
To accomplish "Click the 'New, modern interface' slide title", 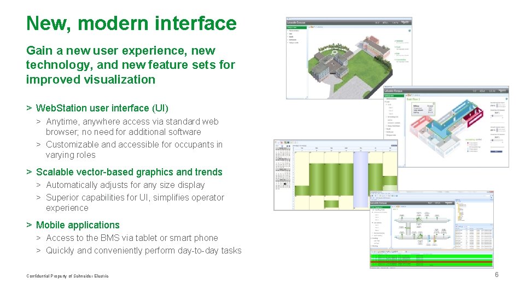I will click(x=131, y=23).
